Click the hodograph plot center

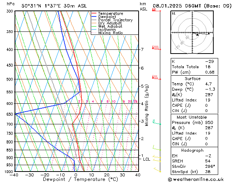tap(192, 33)
